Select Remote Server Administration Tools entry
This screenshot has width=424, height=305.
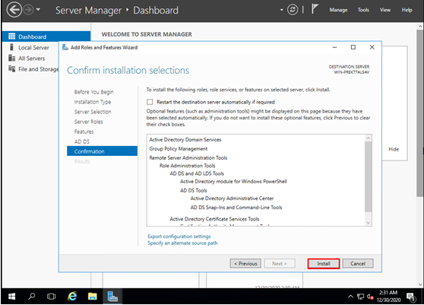[x=188, y=157]
